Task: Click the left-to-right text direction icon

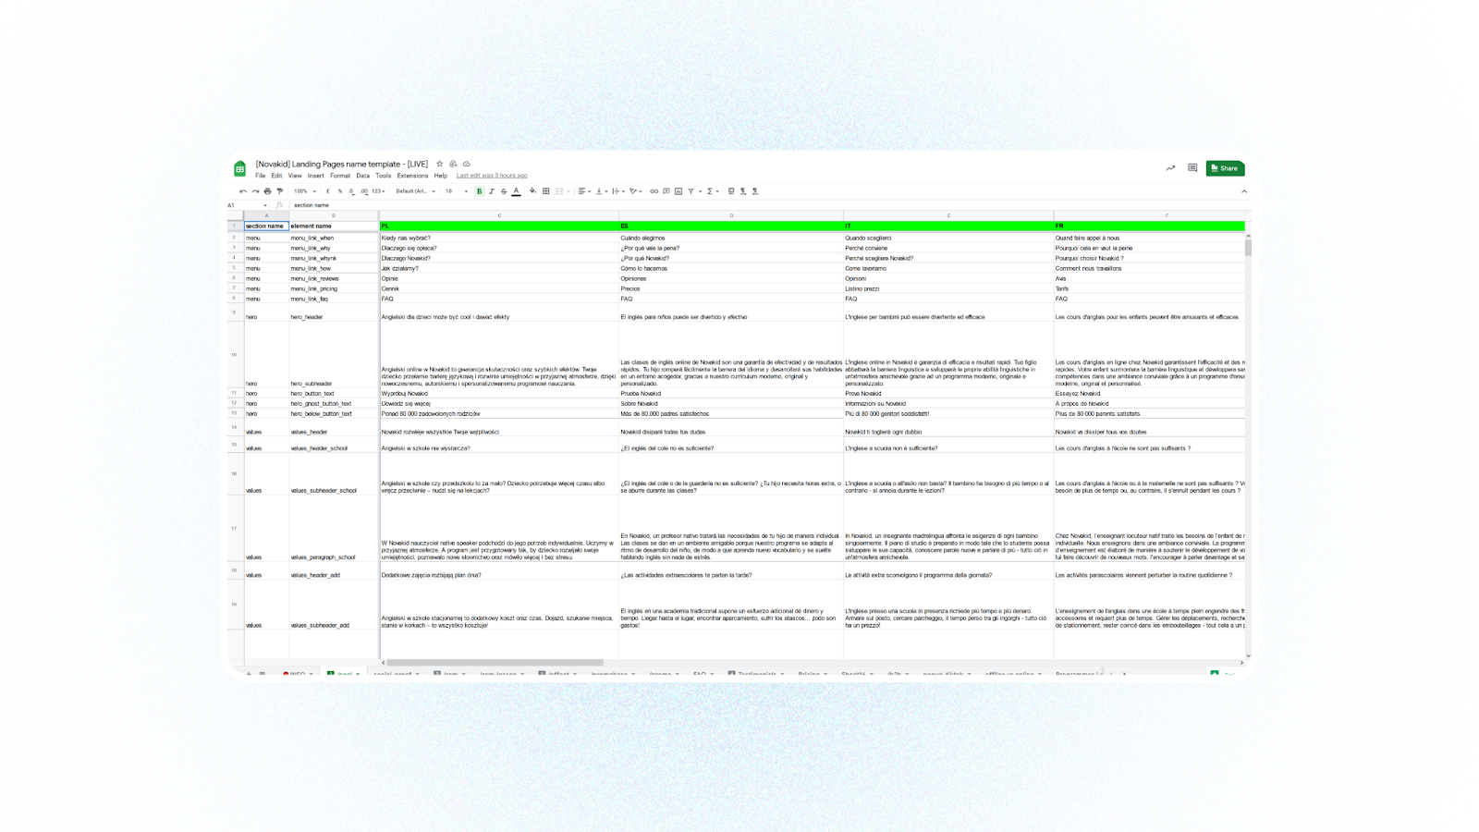Action: (743, 191)
